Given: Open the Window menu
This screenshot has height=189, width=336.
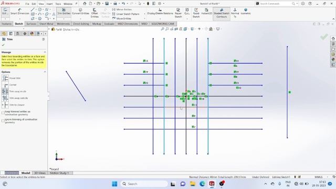Looking at the screenshot, I should click(68, 4).
